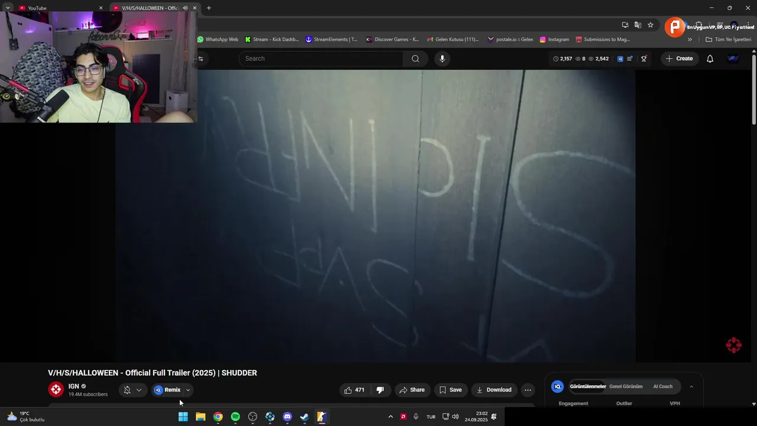Show hidden system tray icons
This screenshot has width=757, height=426.
390,417
